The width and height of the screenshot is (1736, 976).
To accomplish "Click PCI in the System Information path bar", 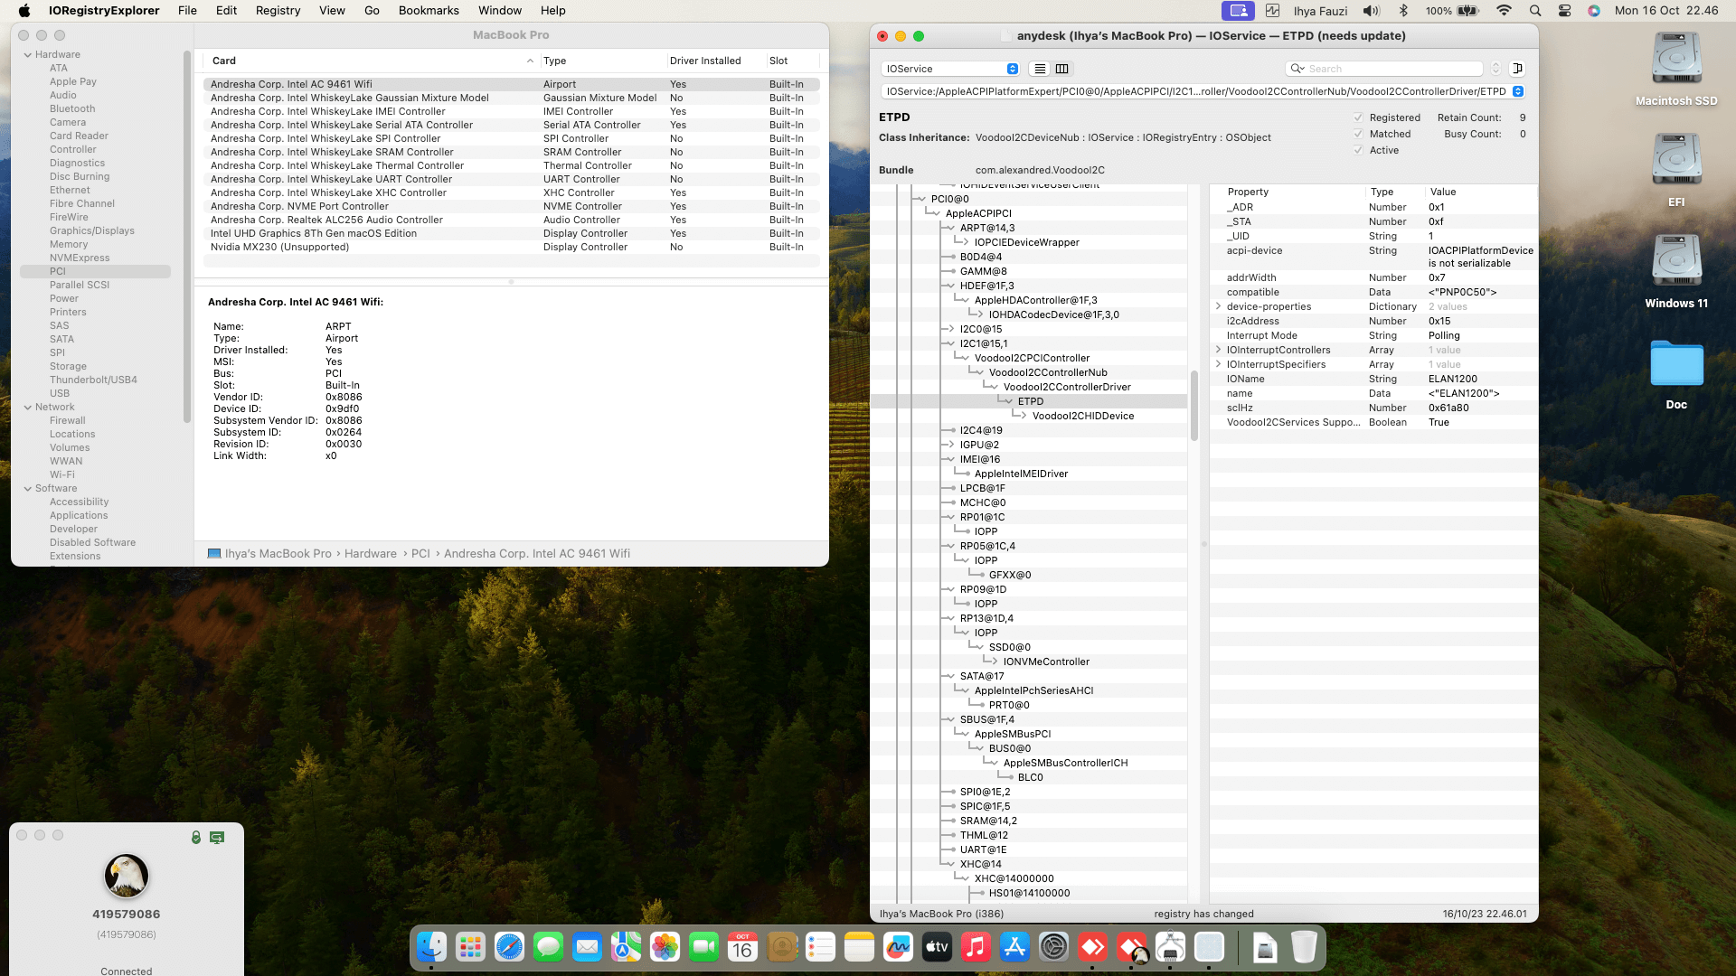I will pyautogui.click(x=420, y=554).
